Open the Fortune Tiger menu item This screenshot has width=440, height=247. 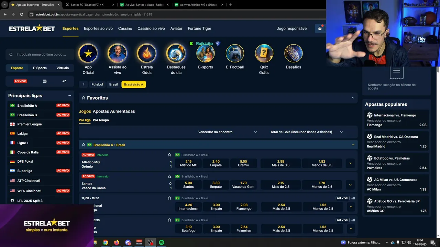coord(199,28)
